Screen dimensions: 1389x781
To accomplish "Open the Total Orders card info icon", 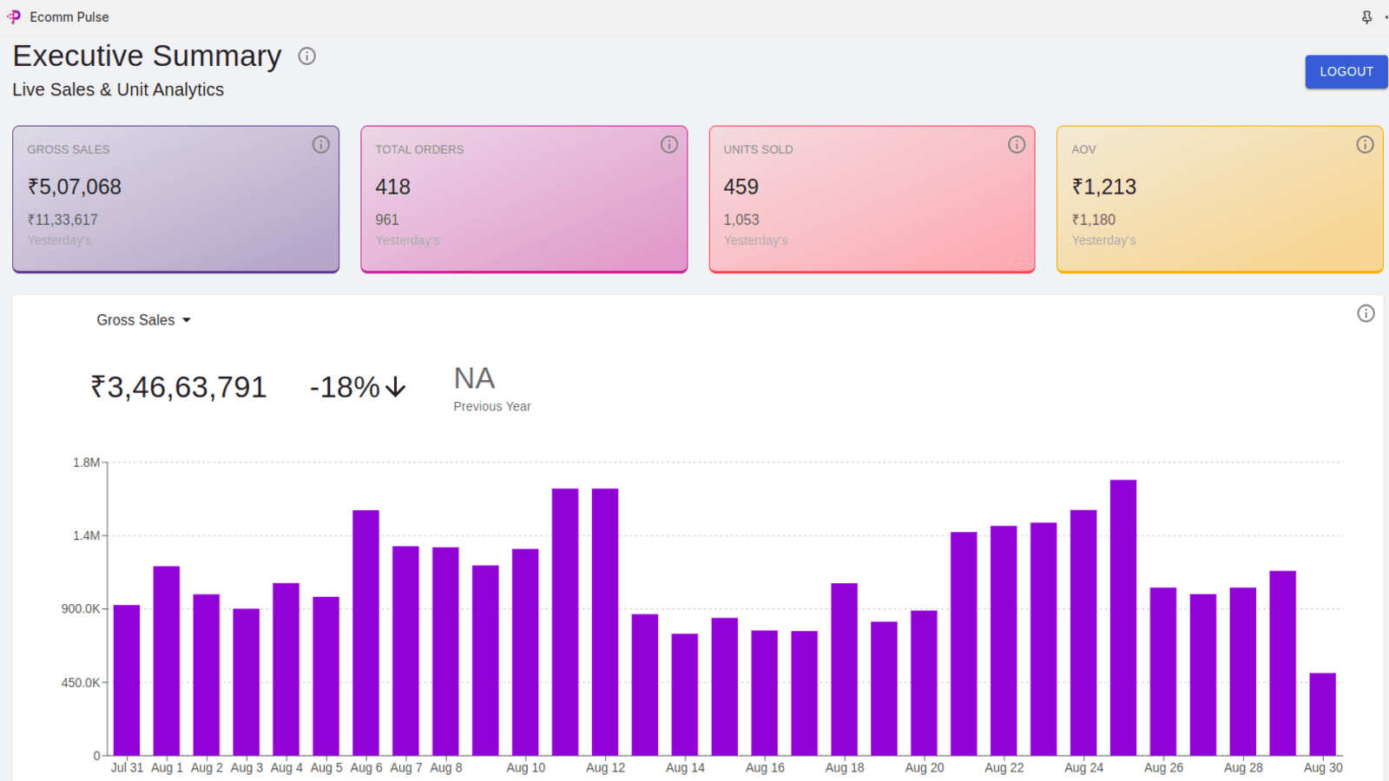I will pos(669,145).
